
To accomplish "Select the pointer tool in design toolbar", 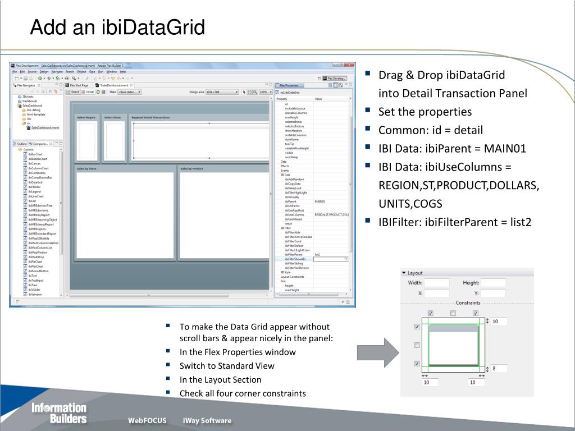I will [x=244, y=92].
